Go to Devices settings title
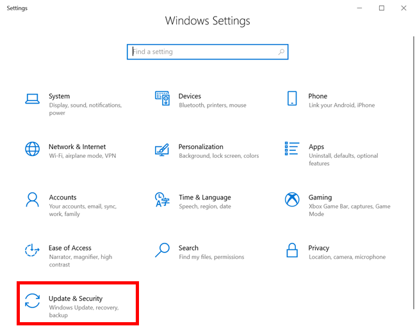This screenshot has width=415, height=326. point(190,96)
